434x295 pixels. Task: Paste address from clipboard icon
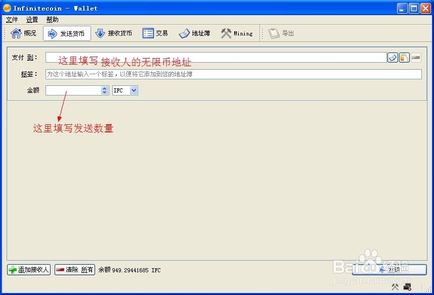[404, 57]
